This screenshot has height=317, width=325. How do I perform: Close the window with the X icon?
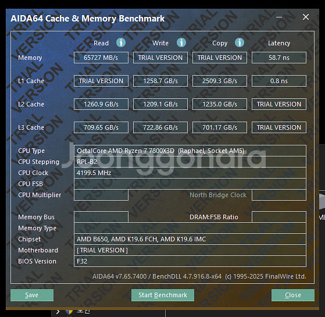(306, 17)
